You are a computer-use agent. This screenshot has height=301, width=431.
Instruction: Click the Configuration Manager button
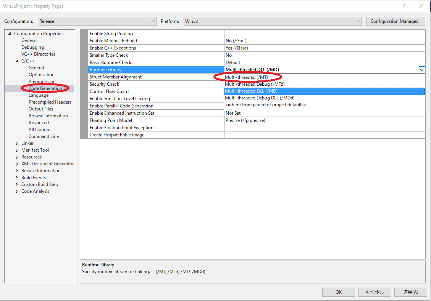pyautogui.click(x=395, y=21)
